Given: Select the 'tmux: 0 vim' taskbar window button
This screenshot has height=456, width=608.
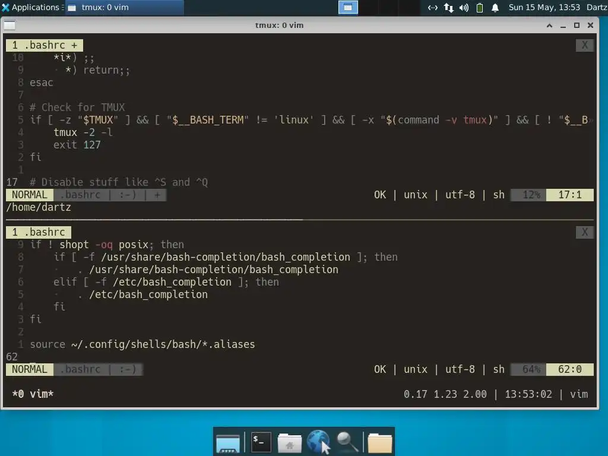Looking at the screenshot, I should coord(124,7).
